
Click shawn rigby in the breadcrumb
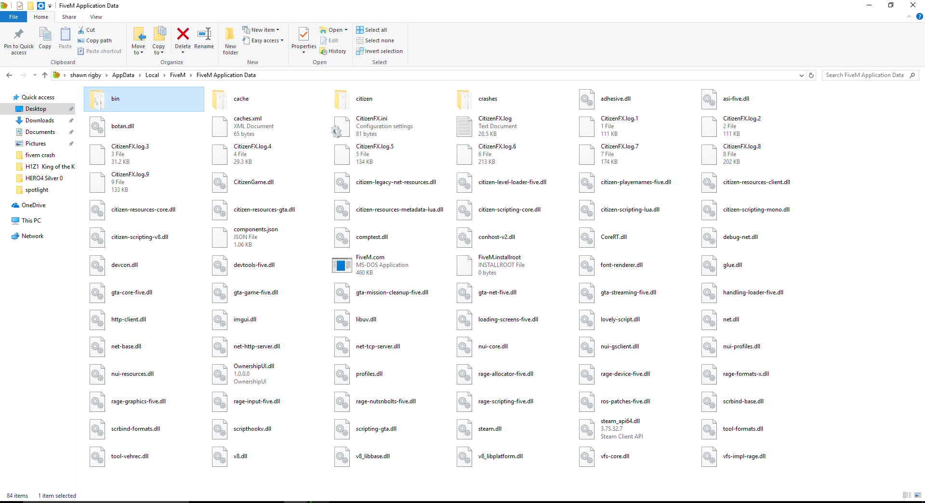(86, 75)
